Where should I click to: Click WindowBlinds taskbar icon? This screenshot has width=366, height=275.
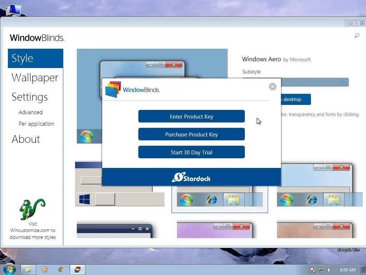coord(78,270)
